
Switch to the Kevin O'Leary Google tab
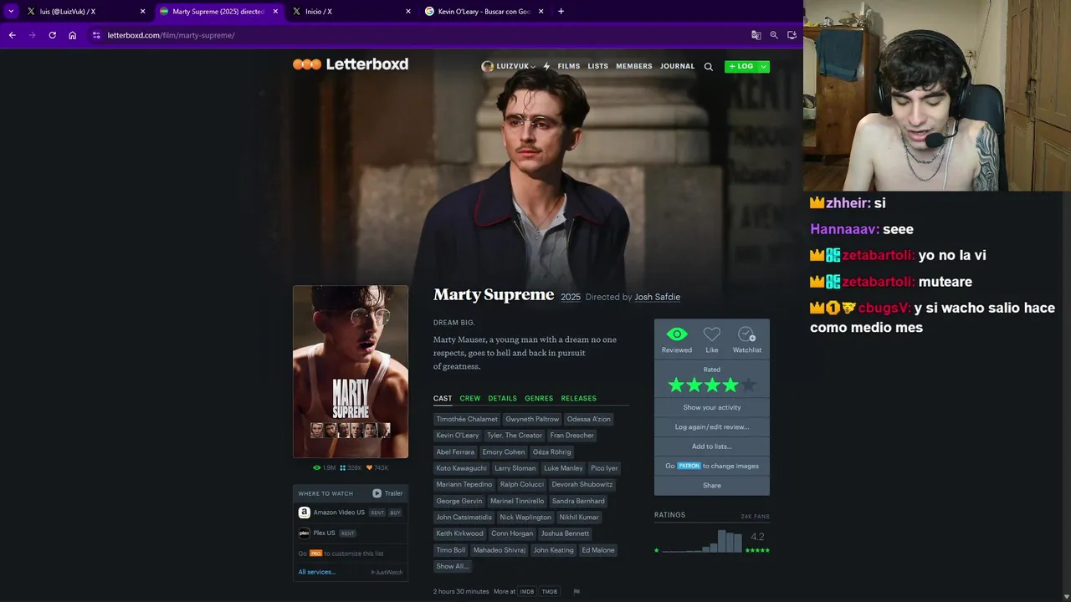click(484, 12)
